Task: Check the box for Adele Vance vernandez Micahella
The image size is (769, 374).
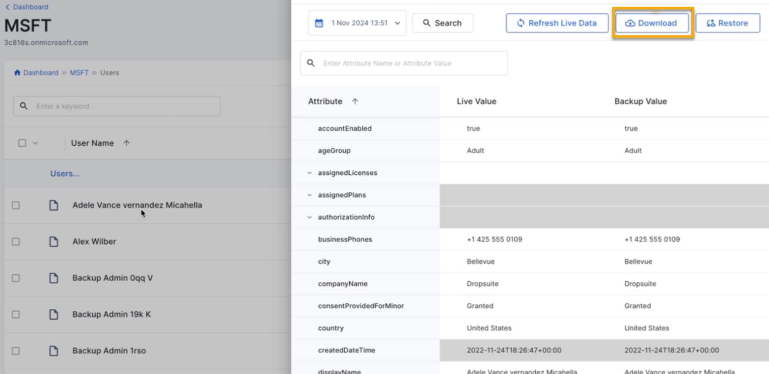Action: [16, 205]
